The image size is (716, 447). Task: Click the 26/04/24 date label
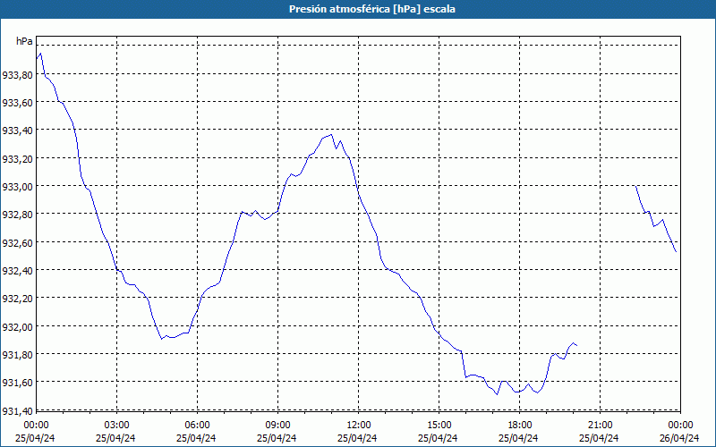click(x=679, y=438)
